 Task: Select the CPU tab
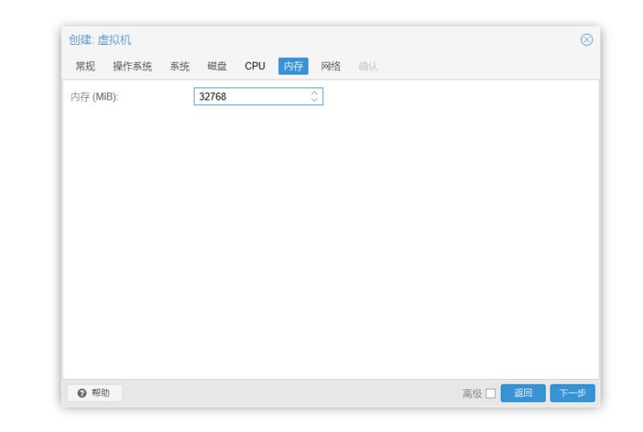click(x=255, y=66)
